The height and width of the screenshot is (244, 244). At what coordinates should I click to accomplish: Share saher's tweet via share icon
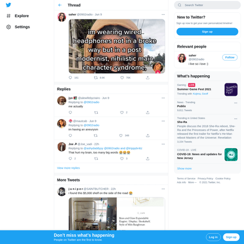(x=148, y=78)
